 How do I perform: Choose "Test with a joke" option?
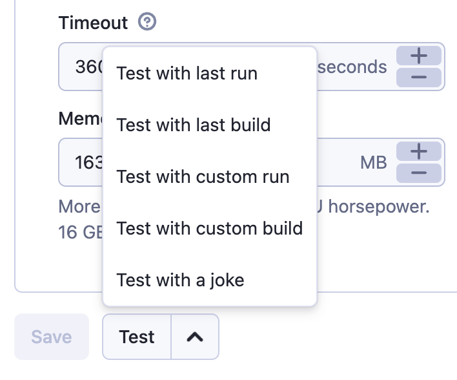[x=181, y=280]
